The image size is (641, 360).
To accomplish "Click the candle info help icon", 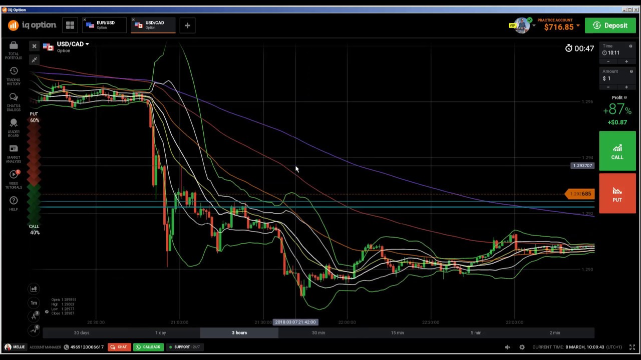I will [47, 311].
